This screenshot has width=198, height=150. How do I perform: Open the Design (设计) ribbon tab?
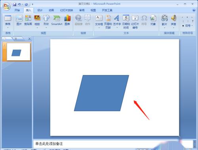[x=40, y=10]
